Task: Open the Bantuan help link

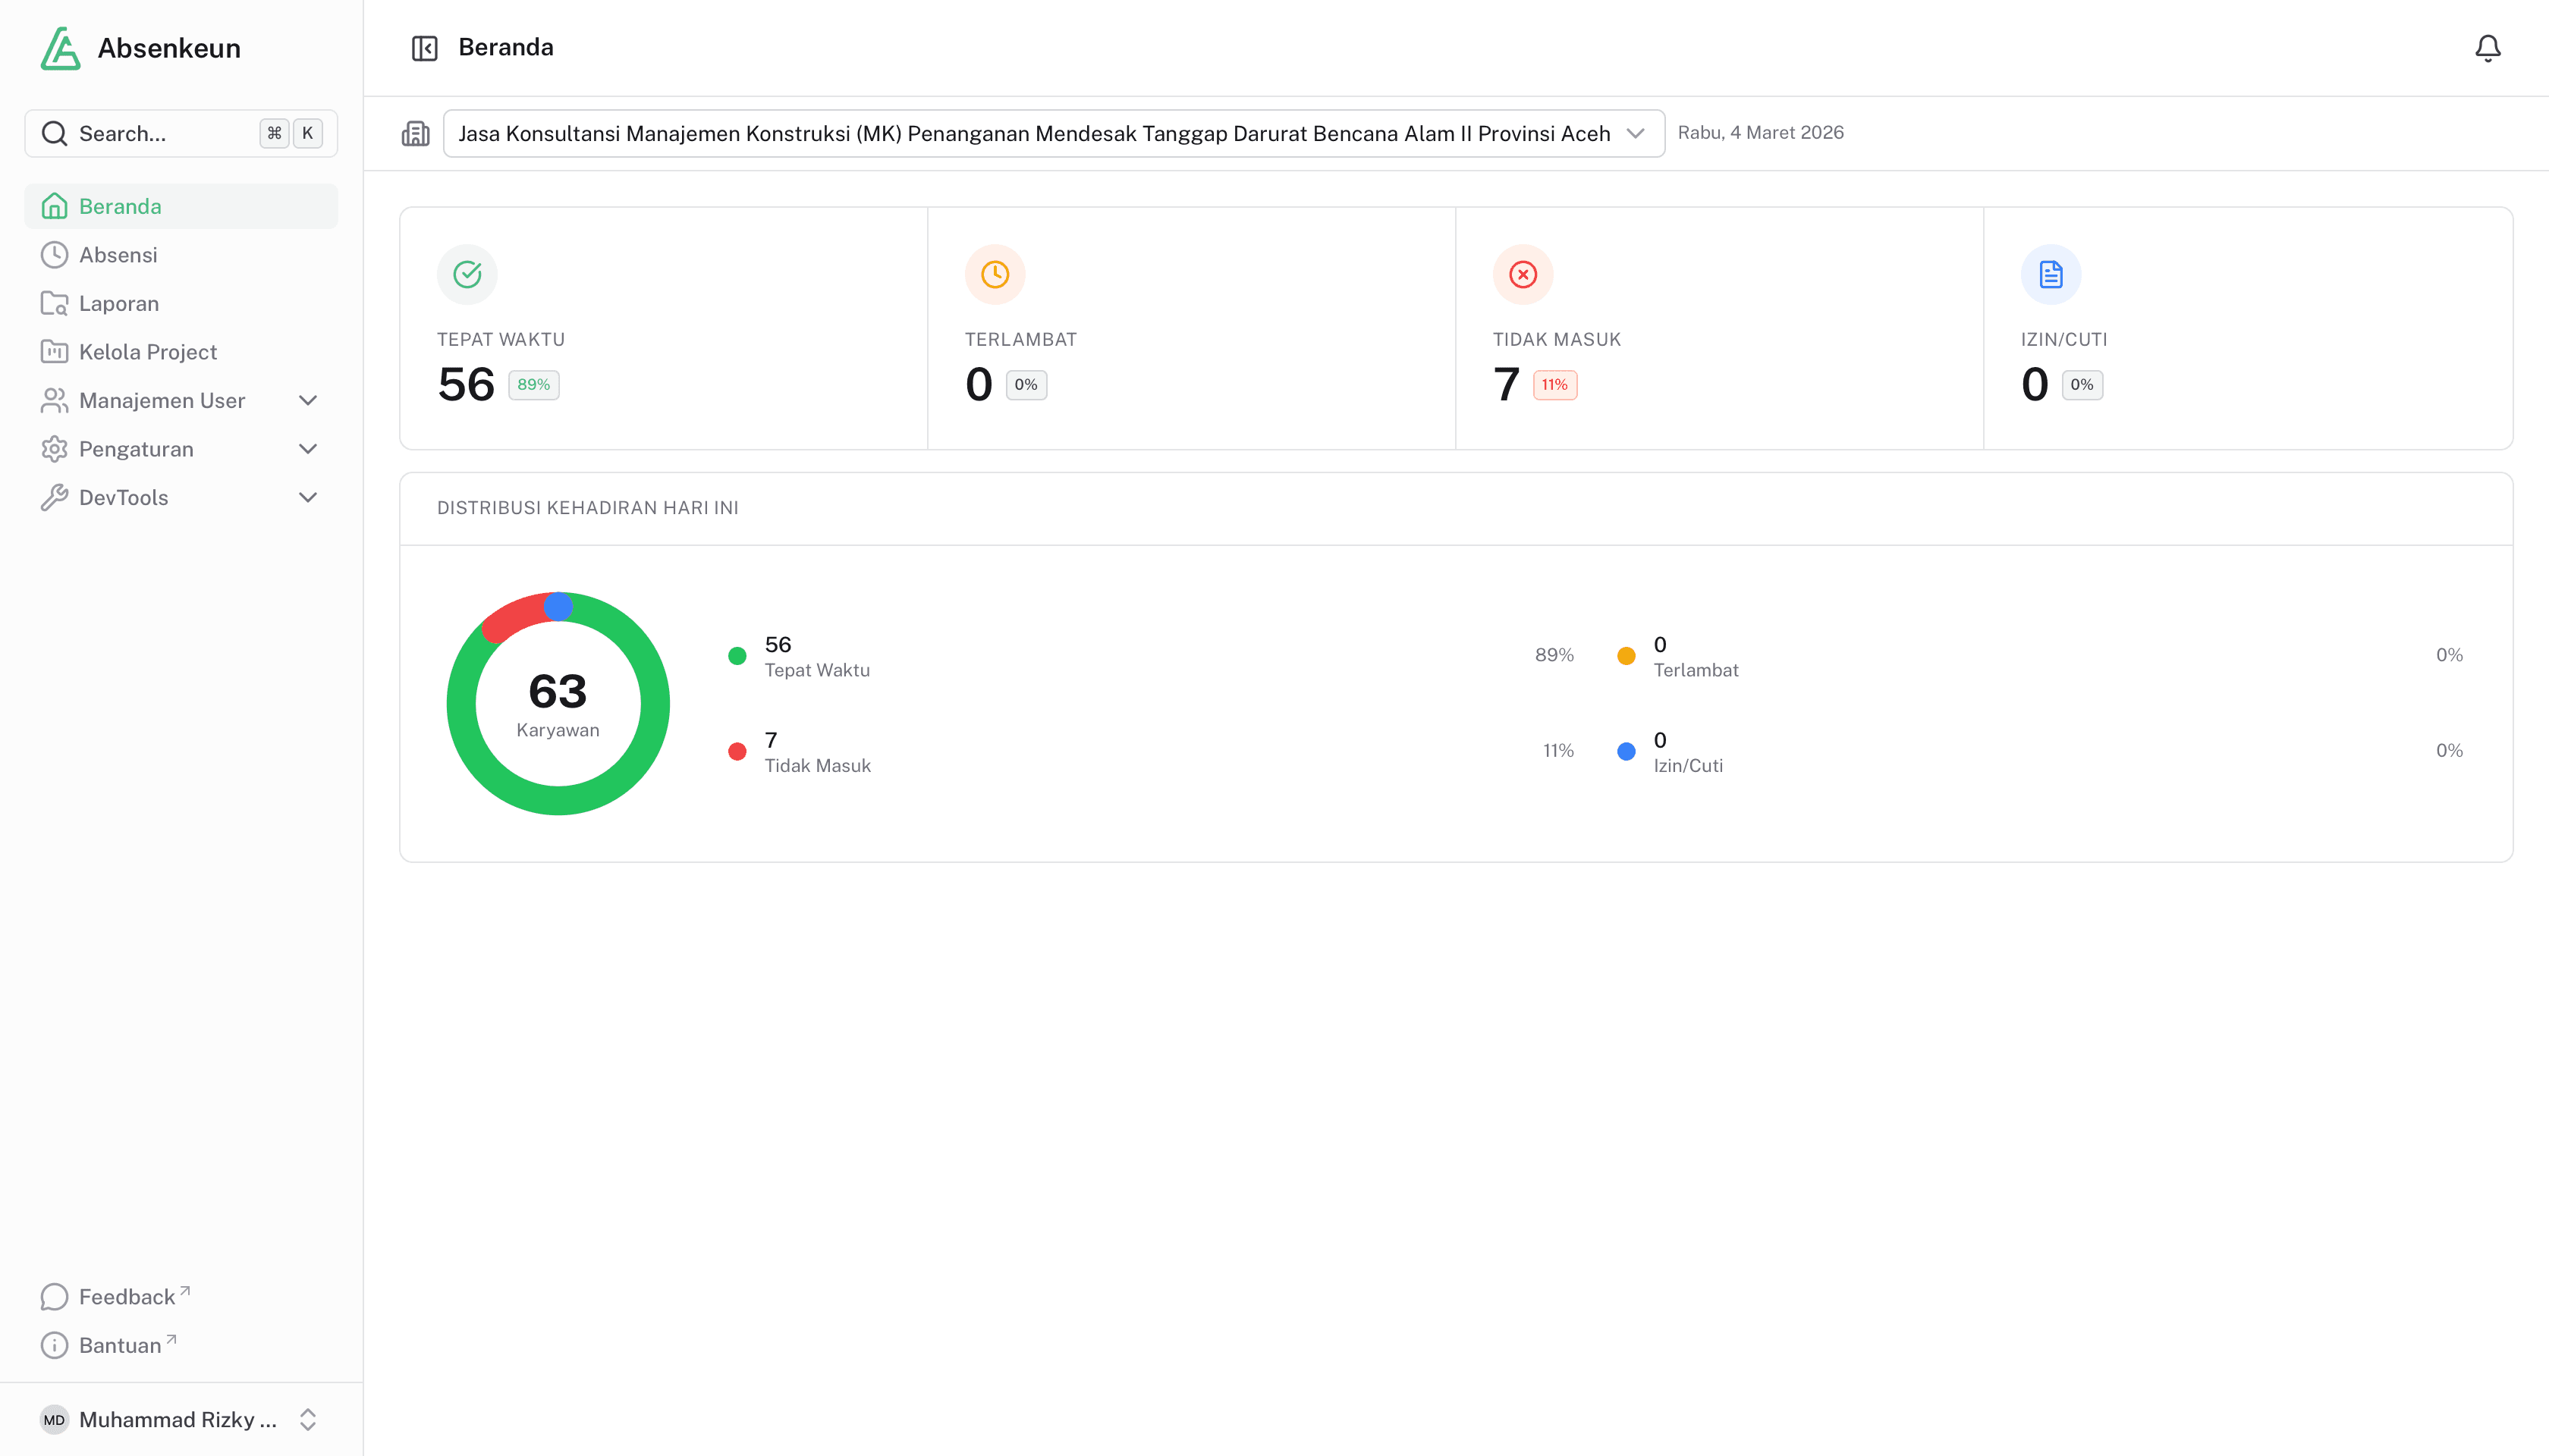Action: 119,1345
